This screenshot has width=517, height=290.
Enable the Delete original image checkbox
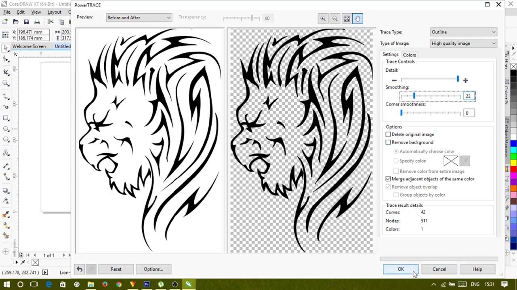pos(388,134)
